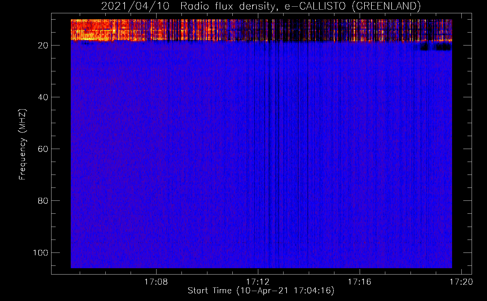Viewport: 487px width, 301px height.
Task: Click the plot title "2021/04/10 Radio flux density, e-CALLISTO (GREENLAND)"
Action: pyautogui.click(x=261, y=6)
